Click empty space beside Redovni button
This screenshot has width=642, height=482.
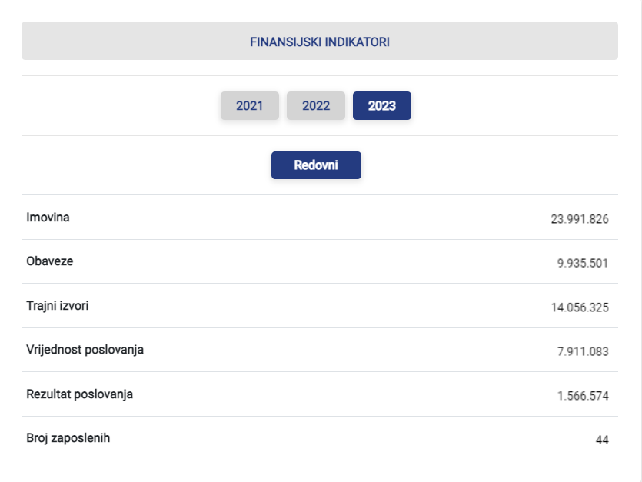tap(471, 165)
